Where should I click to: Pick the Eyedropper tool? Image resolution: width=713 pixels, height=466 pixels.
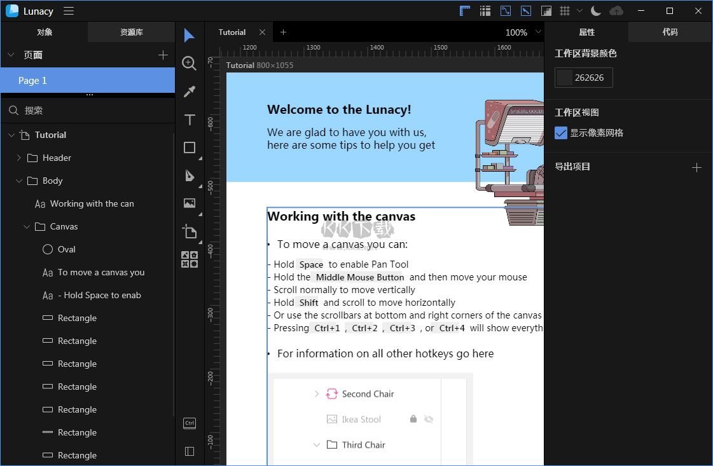click(x=189, y=92)
